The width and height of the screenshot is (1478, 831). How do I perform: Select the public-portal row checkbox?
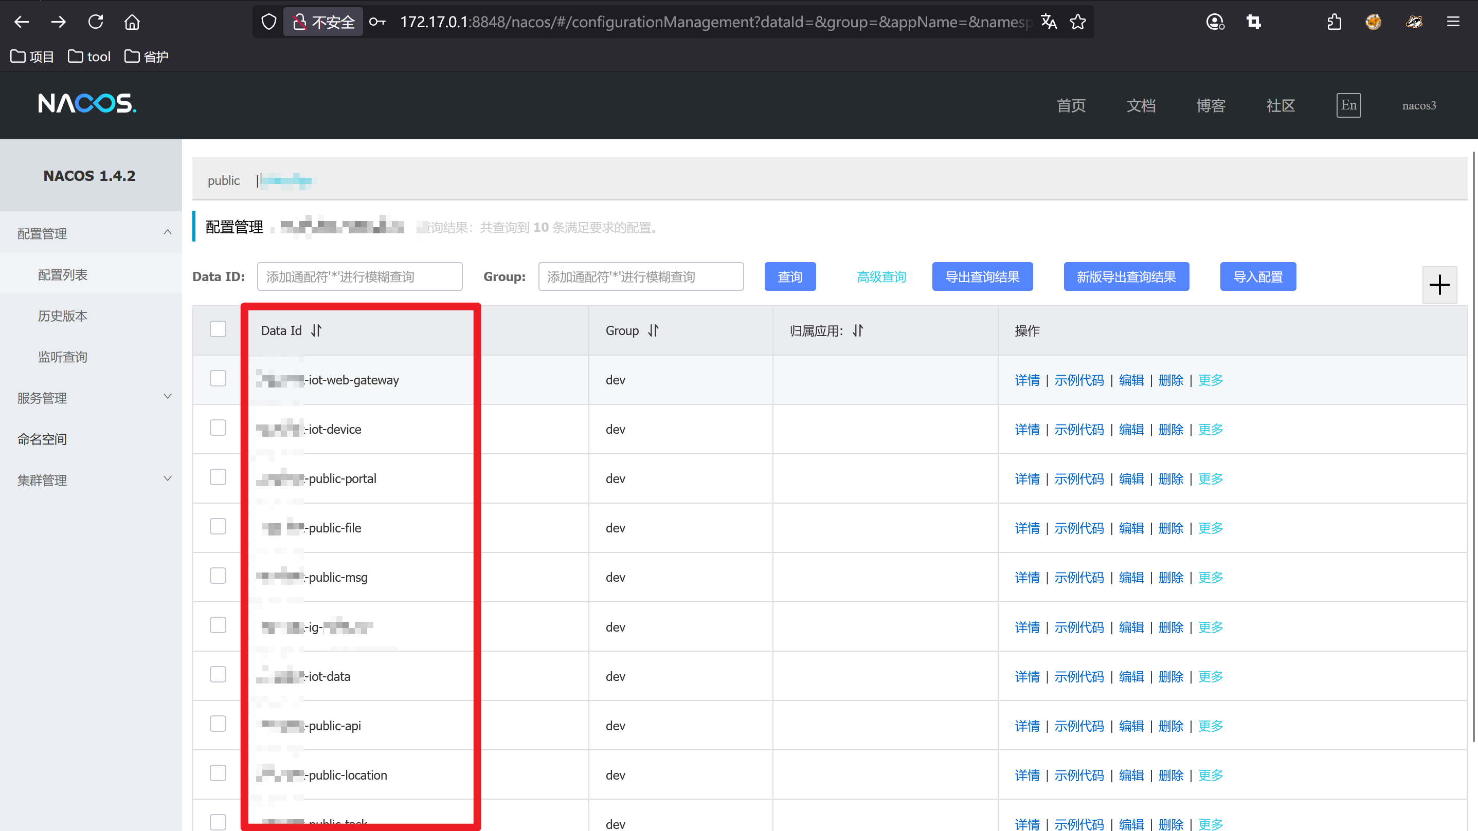click(x=218, y=477)
